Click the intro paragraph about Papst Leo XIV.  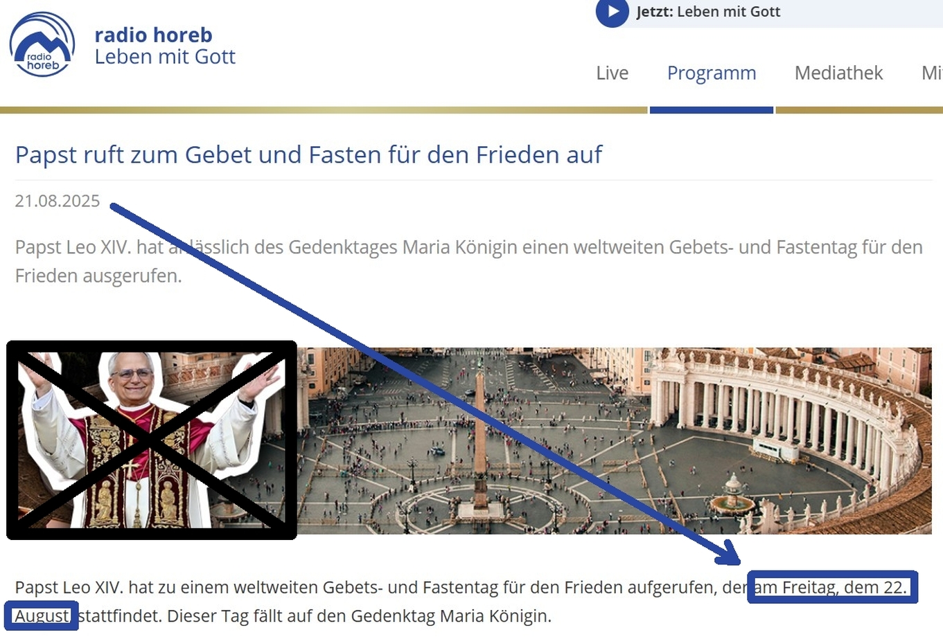[x=469, y=261]
